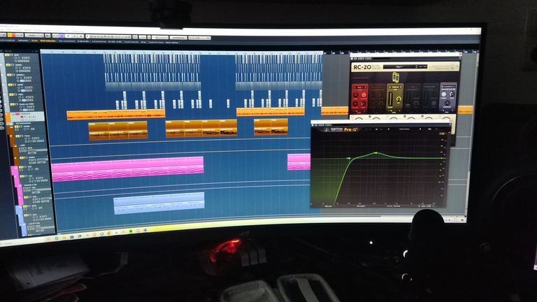Toggle full screen icon in Pro-Q 3
This screenshot has width=537, height=302.
(x=436, y=129)
